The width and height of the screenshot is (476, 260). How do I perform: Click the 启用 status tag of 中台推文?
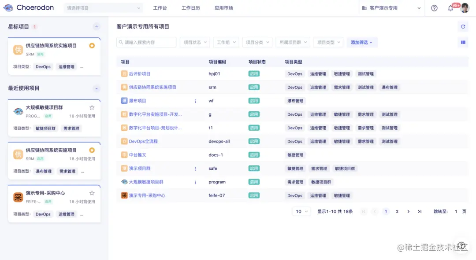click(x=254, y=155)
